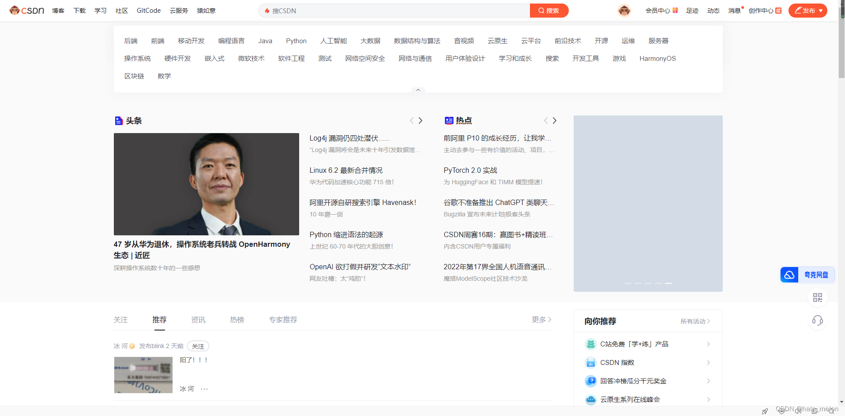Open Python 缩进语法的起源 article
Screen dimensions: 845x416
(346, 235)
